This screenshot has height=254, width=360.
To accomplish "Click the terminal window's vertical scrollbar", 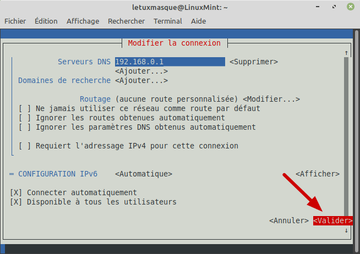I will [357, 141].
